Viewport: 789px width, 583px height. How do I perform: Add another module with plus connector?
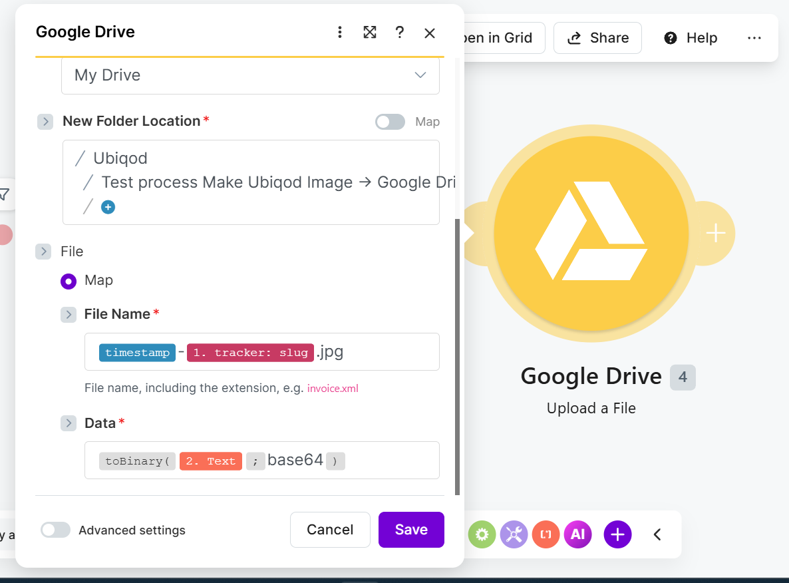click(715, 233)
